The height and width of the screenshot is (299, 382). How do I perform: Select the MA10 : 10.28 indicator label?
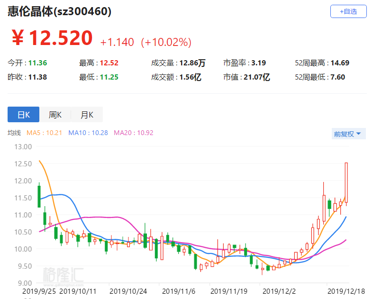click(88, 133)
